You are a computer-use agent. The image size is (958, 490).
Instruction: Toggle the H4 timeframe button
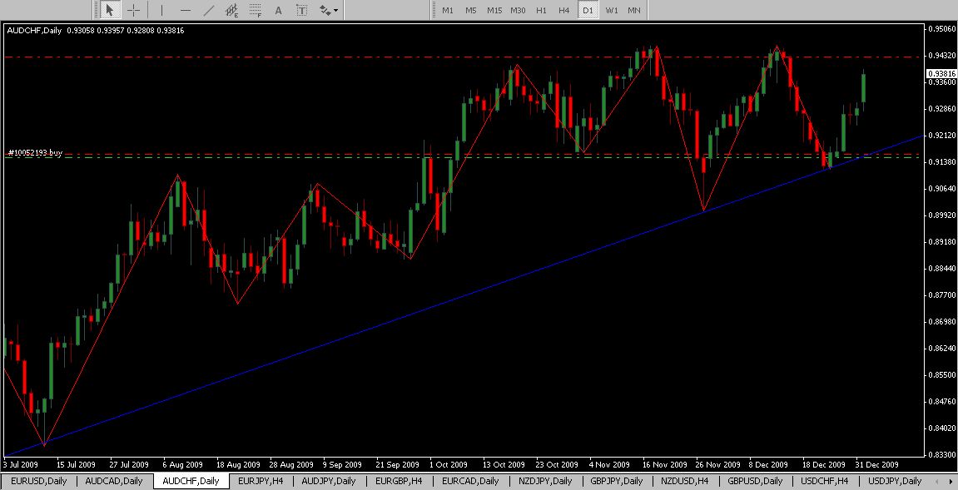point(564,11)
